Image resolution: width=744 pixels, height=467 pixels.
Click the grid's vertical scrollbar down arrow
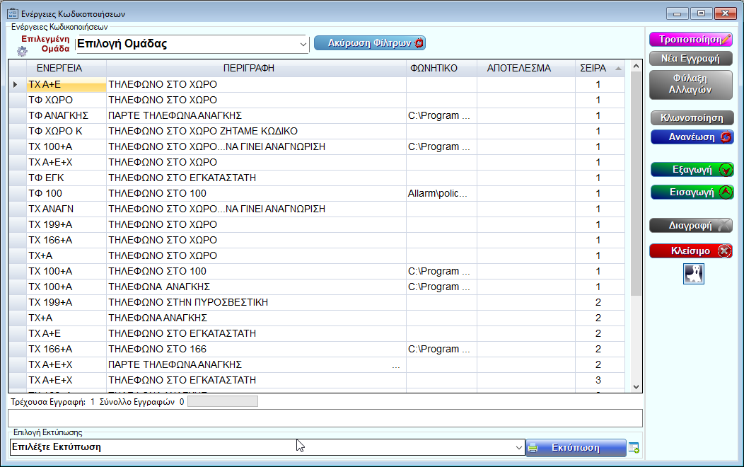pos(636,386)
